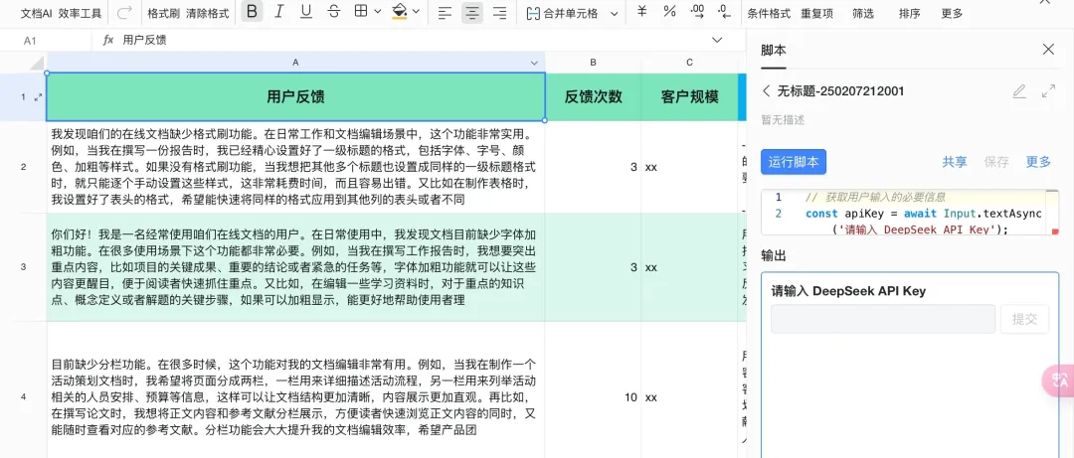Go back using the left chevron
The height and width of the screenshot is (458, 1074).
[766, 91]
